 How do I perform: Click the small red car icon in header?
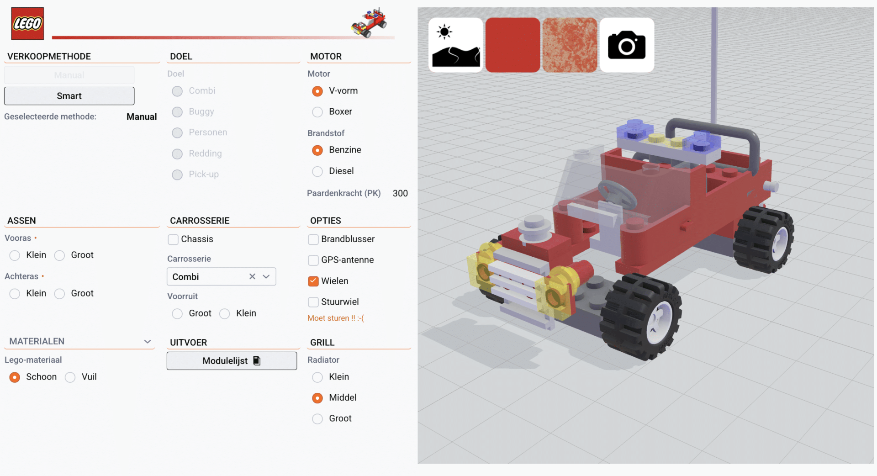(x=370, y=22)
